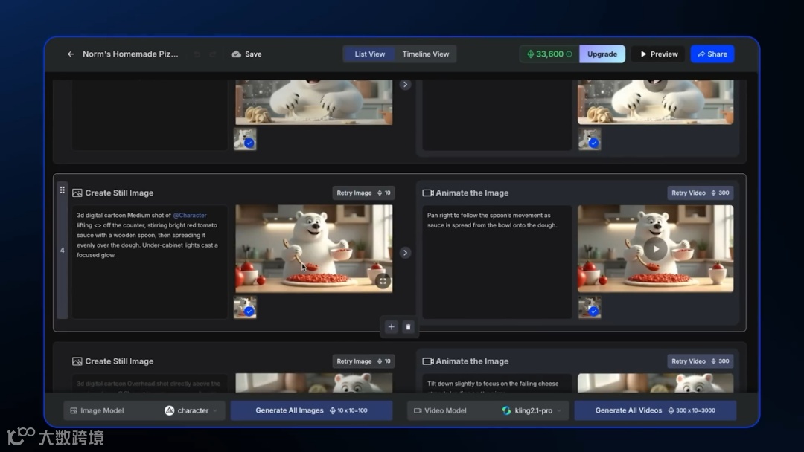Click the right chevron in the scene above scene 4
Viewport: 804px width, 452px height.
pyautogui.click(x=405, y=85)
